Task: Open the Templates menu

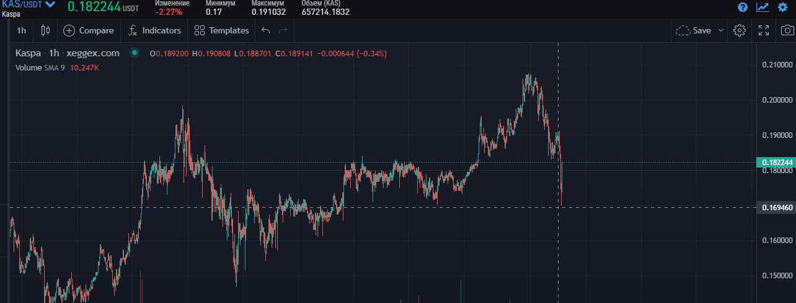Action: (x=221, y=30)
